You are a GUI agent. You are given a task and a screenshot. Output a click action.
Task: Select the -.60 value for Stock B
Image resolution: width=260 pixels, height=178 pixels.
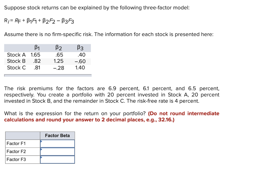81,61
